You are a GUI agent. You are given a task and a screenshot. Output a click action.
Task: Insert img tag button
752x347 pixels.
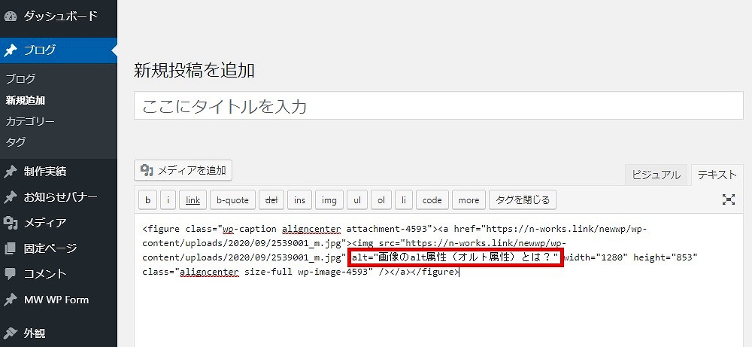[329, 200]
